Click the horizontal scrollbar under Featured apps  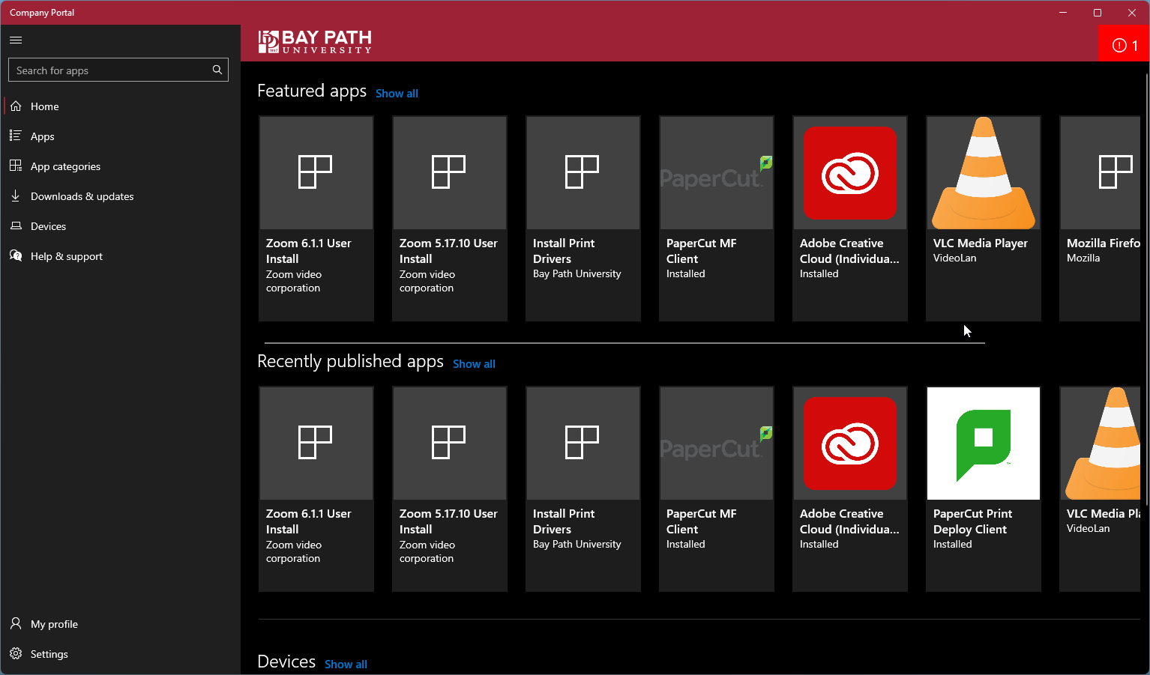click(x=622, y=341)
